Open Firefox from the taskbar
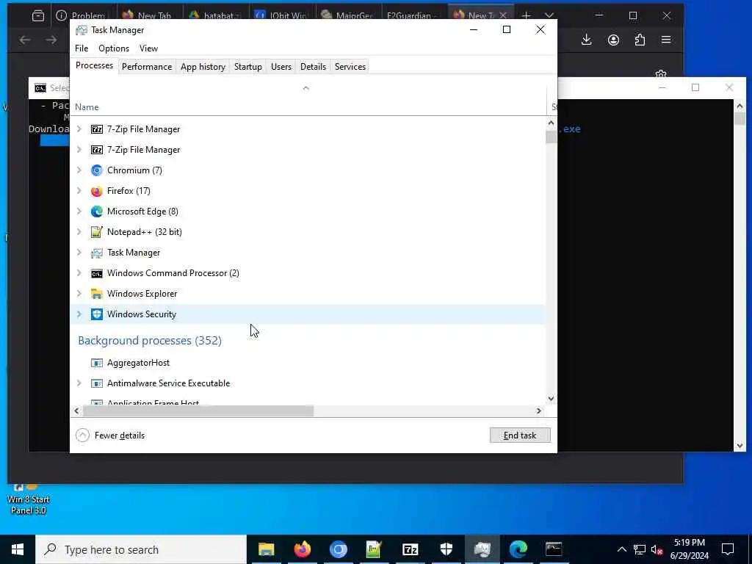This screenshot has width=752, height=564. coord(302,549)
